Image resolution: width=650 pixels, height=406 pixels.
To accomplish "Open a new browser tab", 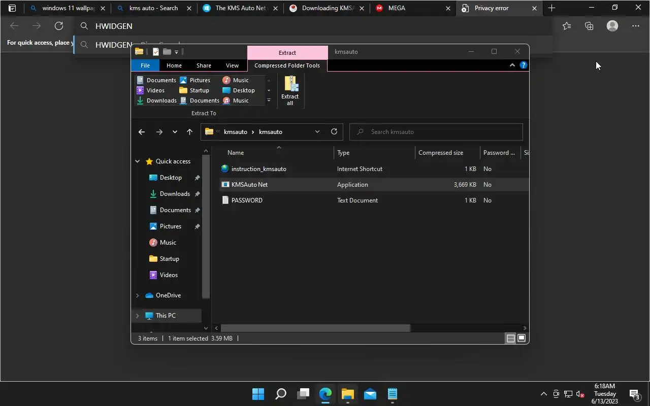I will [x=551, y=8].
